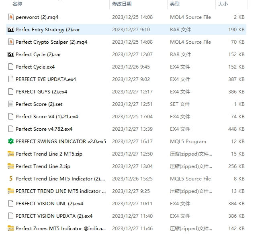Click the PERFECT TREND LINE MT5 indicator zip icon
The width and height of the screenshot is (262, 237).
pyautogui.click(x=11, y=191)
